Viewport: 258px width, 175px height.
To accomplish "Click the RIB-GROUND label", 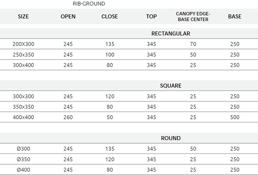I will click(x=89, y=4).
